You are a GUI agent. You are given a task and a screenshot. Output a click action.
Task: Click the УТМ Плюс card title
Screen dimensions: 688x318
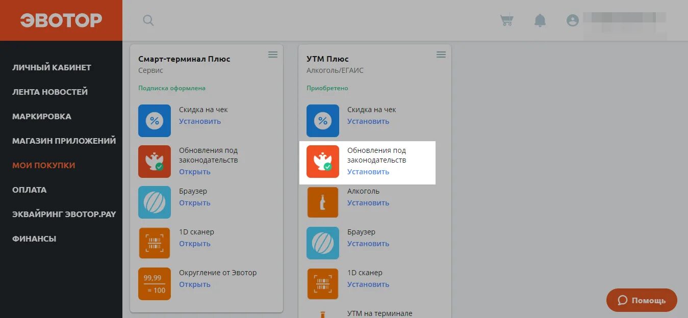(x=327, y=59)
